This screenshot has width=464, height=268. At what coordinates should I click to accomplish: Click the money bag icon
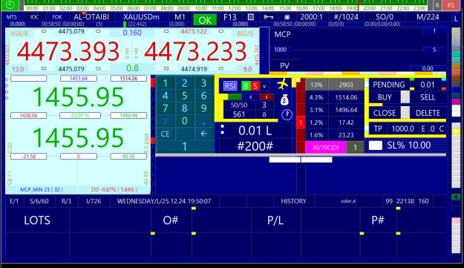coord(284,99)
